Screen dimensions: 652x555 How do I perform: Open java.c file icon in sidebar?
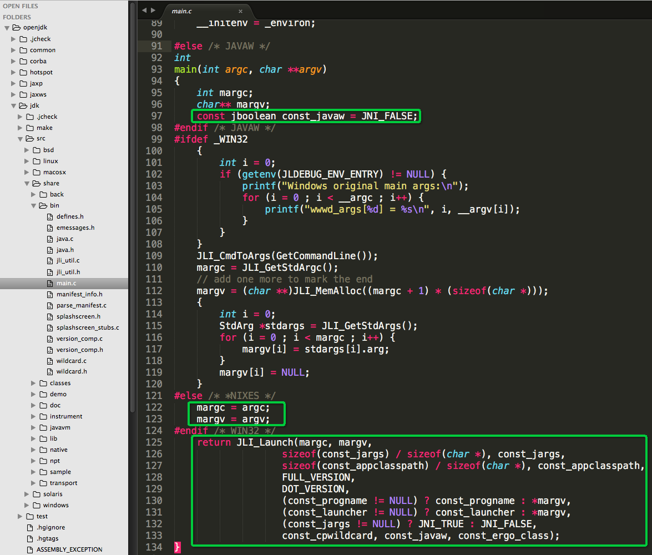pyautogui.click(x=50, y=239)
